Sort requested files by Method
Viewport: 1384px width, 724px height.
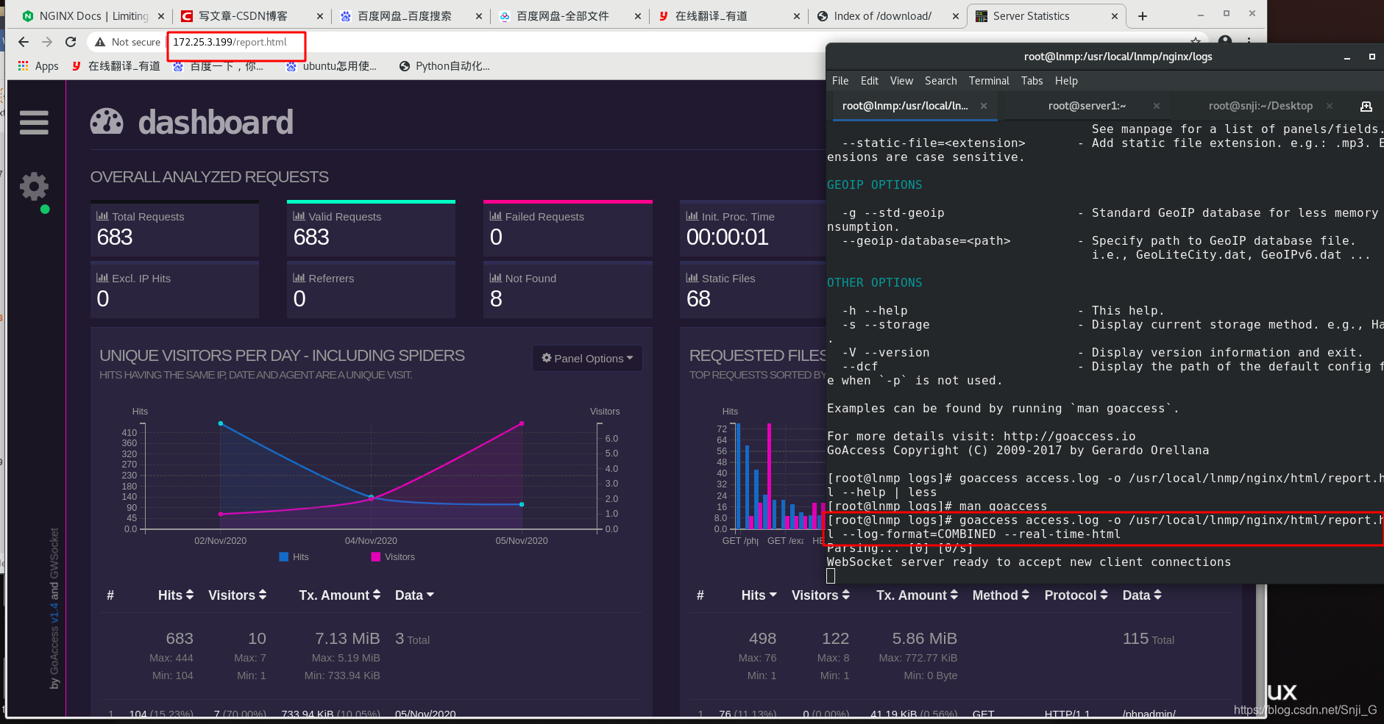(1001, 595)
